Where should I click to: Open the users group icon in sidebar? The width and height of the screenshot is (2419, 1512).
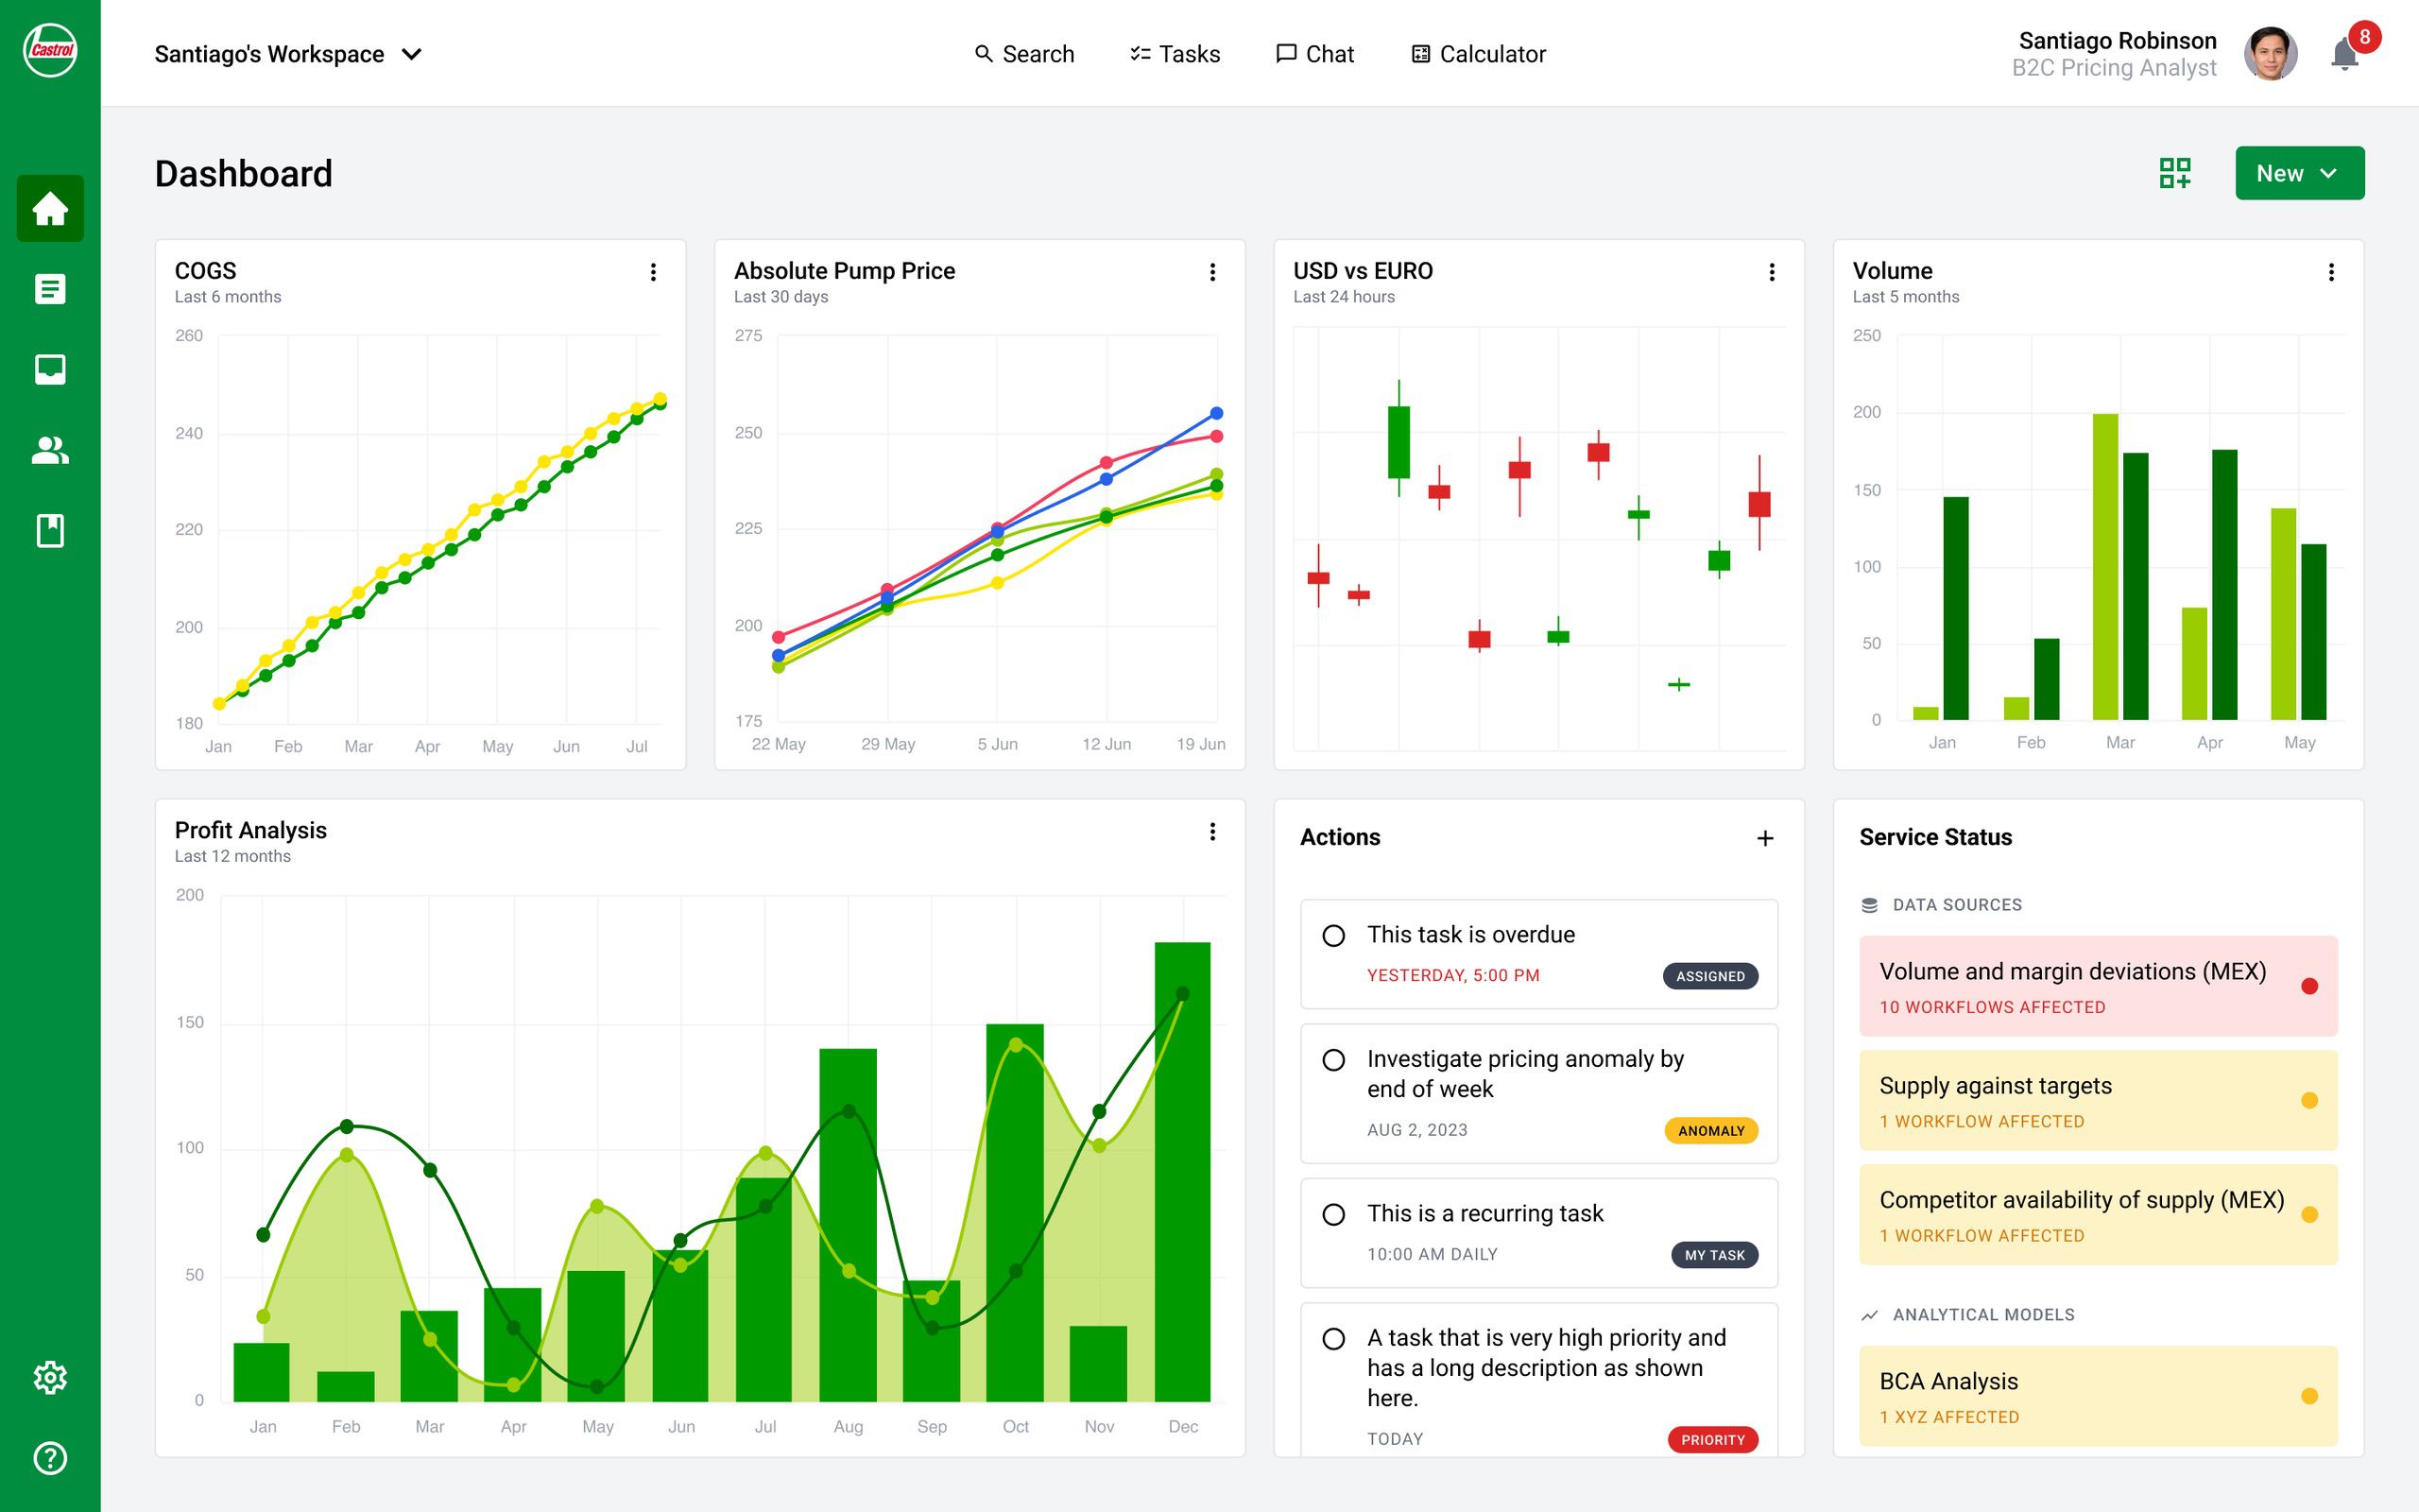coord(50,450)
